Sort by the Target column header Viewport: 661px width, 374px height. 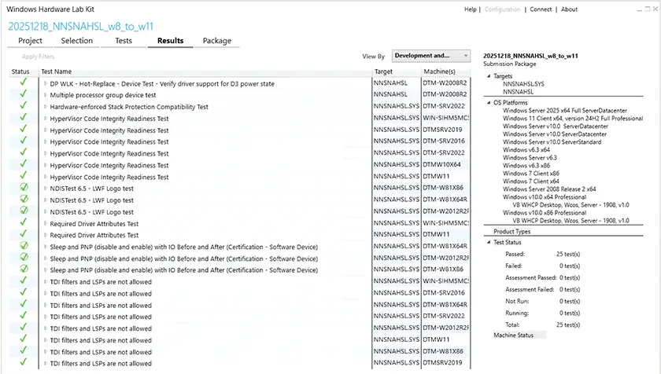point(384,71)
